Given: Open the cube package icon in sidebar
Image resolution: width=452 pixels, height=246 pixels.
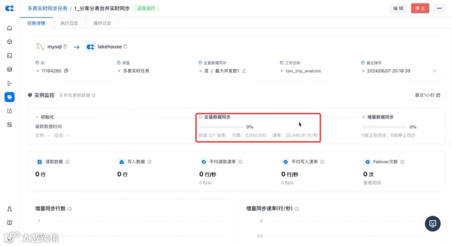Looking at the screenshot, I should 10,42.
